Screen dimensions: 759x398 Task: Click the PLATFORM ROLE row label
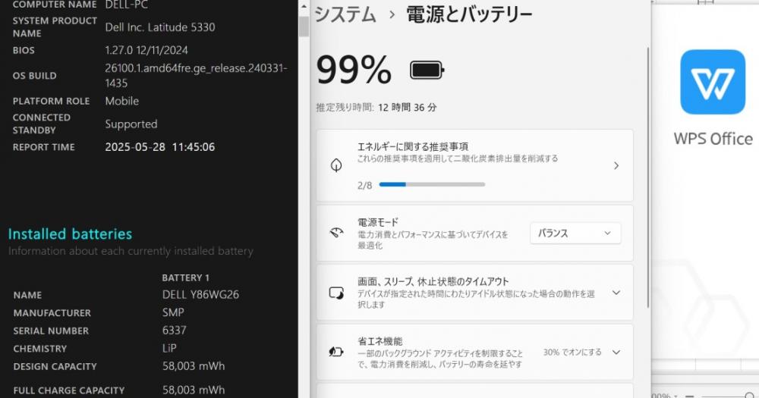52,101
